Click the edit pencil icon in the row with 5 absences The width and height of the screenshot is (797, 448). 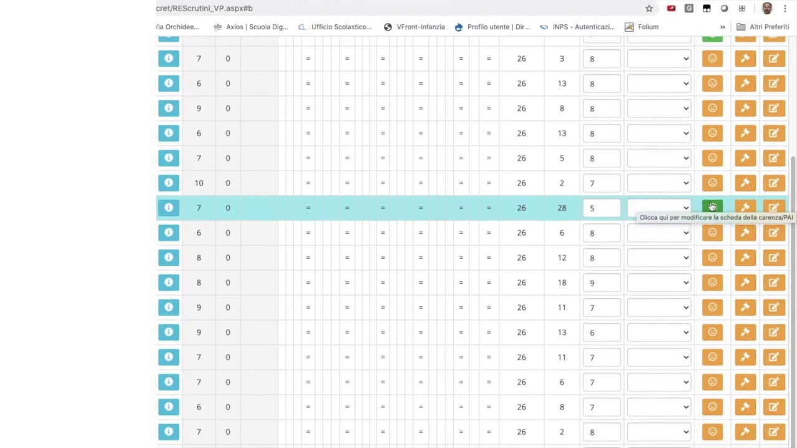[773, 158]
